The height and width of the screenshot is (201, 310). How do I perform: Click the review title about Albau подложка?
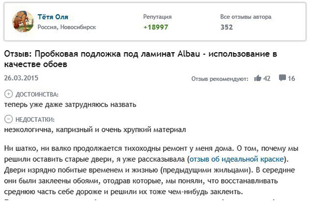141,59
